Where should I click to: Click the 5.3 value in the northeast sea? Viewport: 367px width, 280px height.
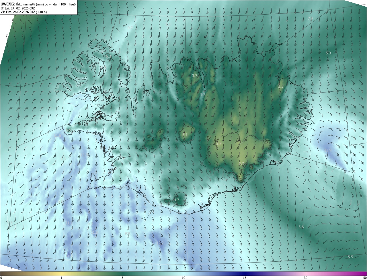click(x=328, y=53)
